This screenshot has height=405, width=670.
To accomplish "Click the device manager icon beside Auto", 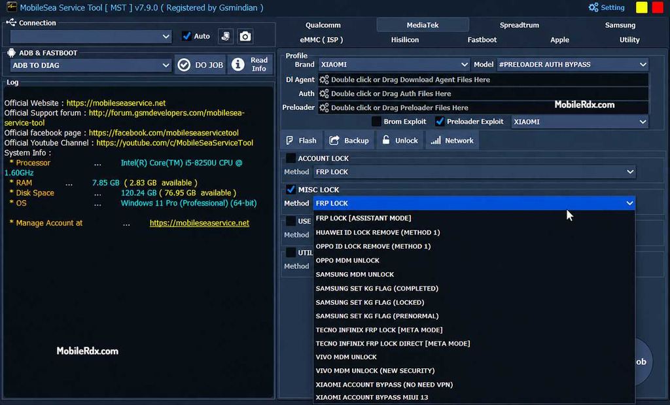I will coord(226,37).
